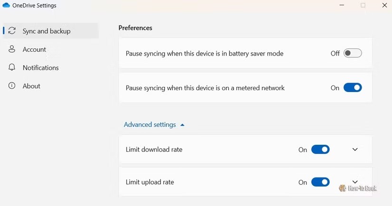Go to the Notifications section
The width and height of the screenshot is (392, 206).
pos(41,67)
